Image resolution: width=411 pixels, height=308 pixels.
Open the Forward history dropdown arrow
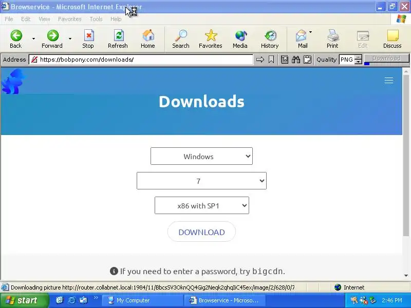click(70, 39)
